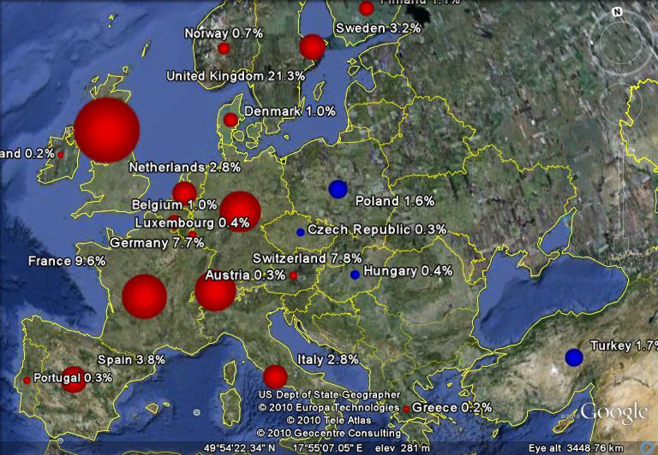Click the compass N north-up button
The width and height of the screenshot is (658, 455).
point(617,12)
